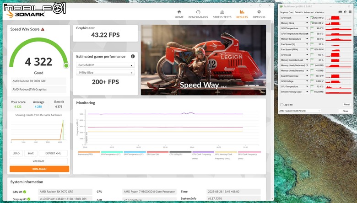Toggle GPU Load (%) legend in Monitoring chart
The image size is (357, 203).
(157, 153)
